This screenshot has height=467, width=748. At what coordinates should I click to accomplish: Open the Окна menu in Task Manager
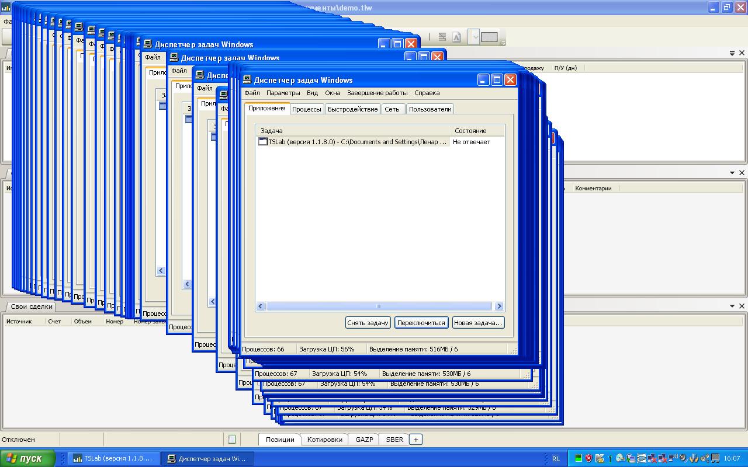[333, 93]
